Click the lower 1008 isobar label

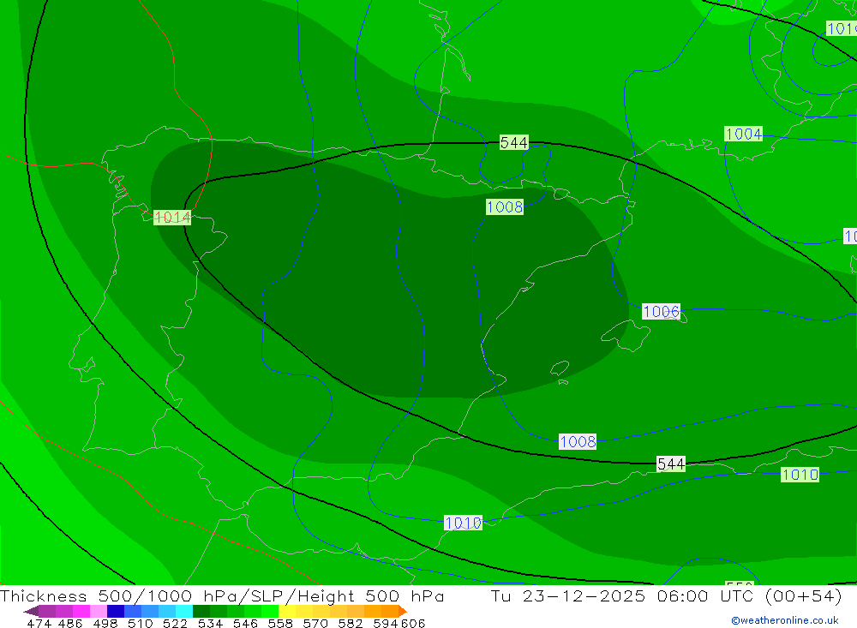click(x=578, y=441)
